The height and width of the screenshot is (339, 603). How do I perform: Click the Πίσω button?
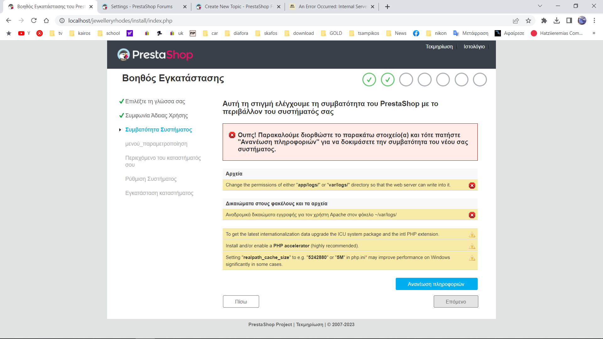241,302
